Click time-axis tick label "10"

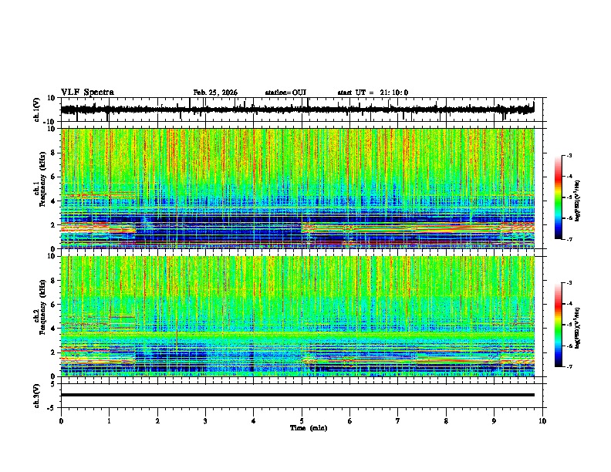pos(542,421)
